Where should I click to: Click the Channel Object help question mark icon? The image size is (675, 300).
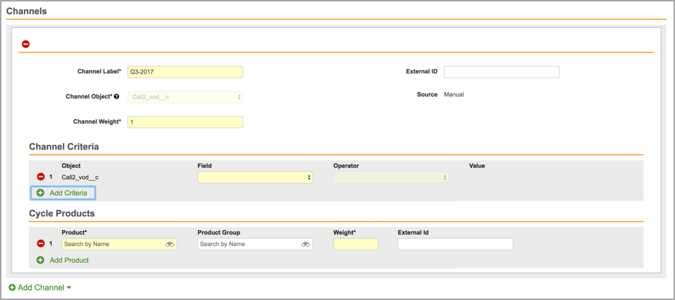(117, 96)
